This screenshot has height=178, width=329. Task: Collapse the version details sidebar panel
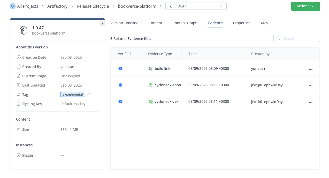click(x=102, y=23)
